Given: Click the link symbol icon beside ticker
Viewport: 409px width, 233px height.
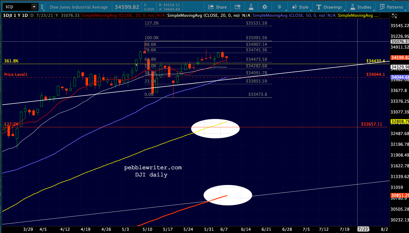Looking at the screenshot, I should click(x=42, y=7).
